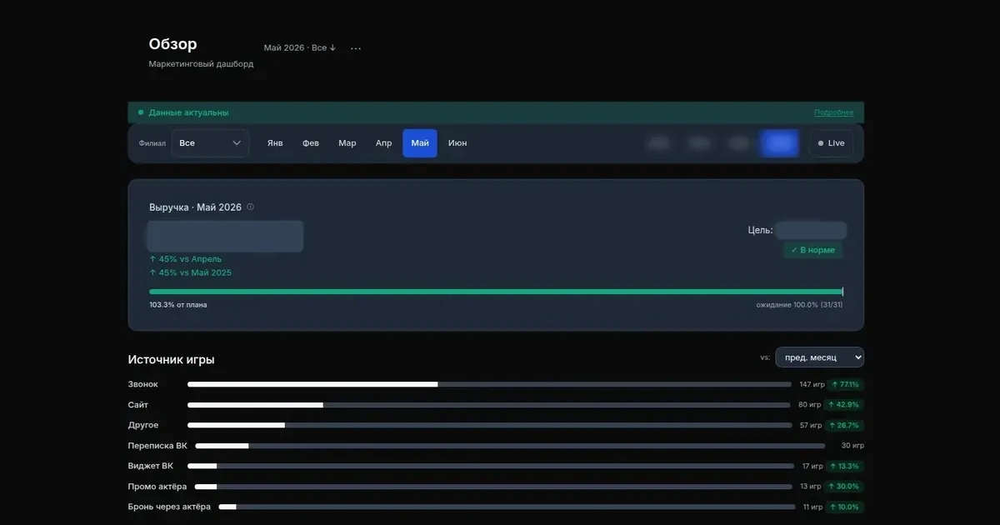Click the ↑ 77.1% growth badge for Звонок
This screenshot has height=525, width=1000.
(845, 385)
